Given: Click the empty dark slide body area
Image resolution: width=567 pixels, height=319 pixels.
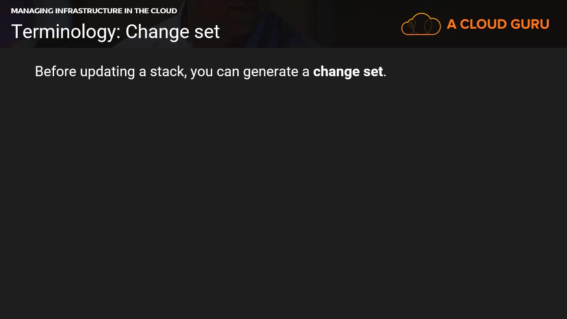Looking at the screenshot, I should [283, 199].
